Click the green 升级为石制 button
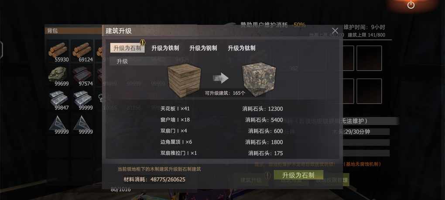 (298, 175)
